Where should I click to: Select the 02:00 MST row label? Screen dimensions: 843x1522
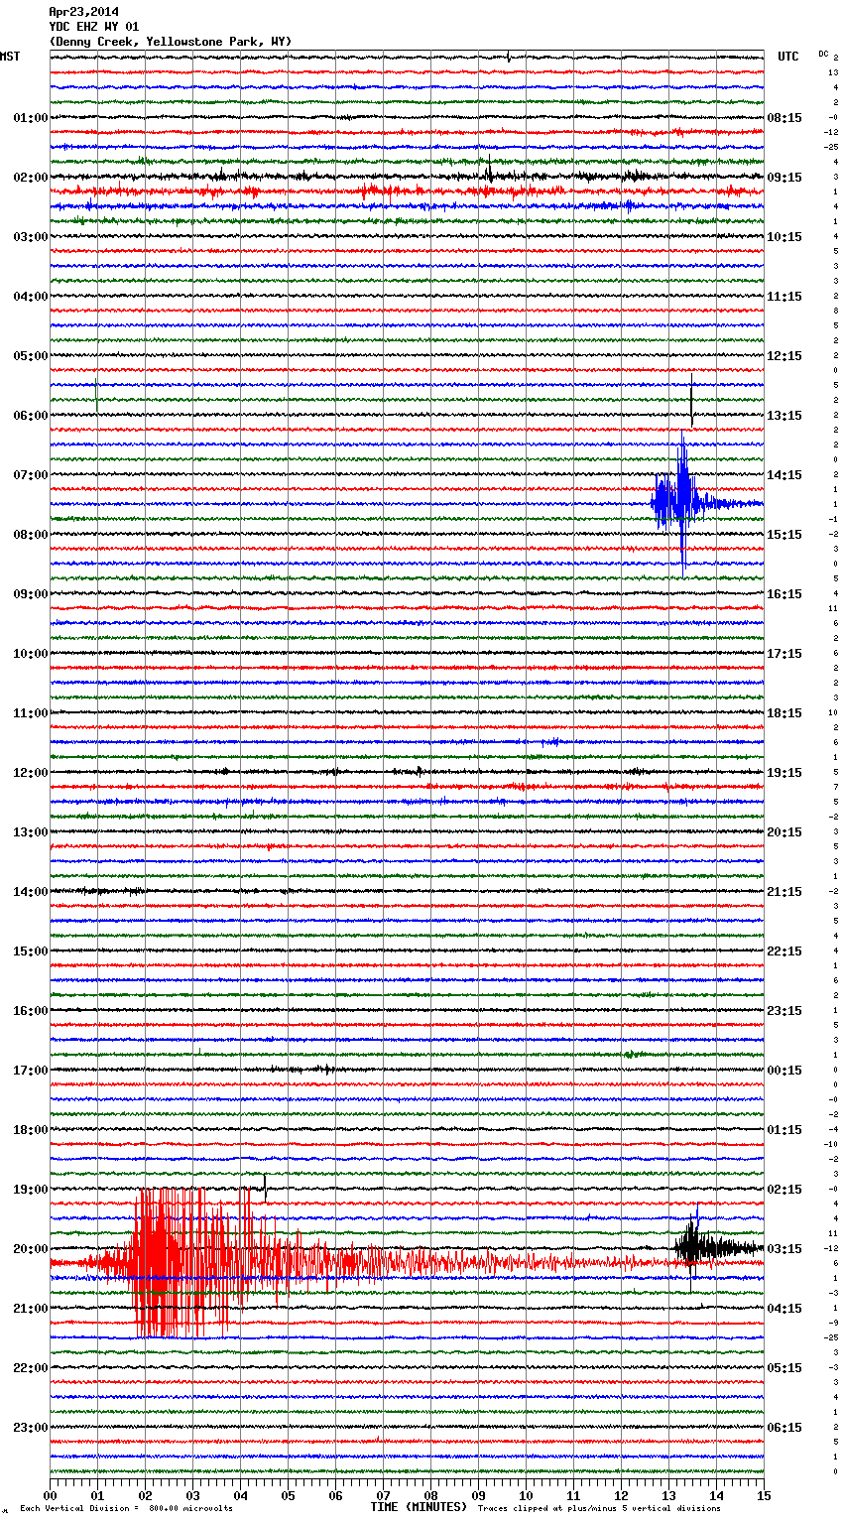tap(31, 178)
